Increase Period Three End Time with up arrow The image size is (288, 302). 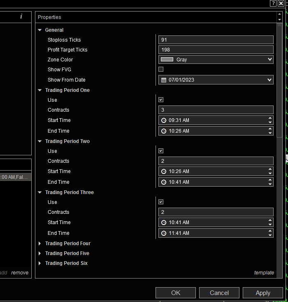click(270, 231)
